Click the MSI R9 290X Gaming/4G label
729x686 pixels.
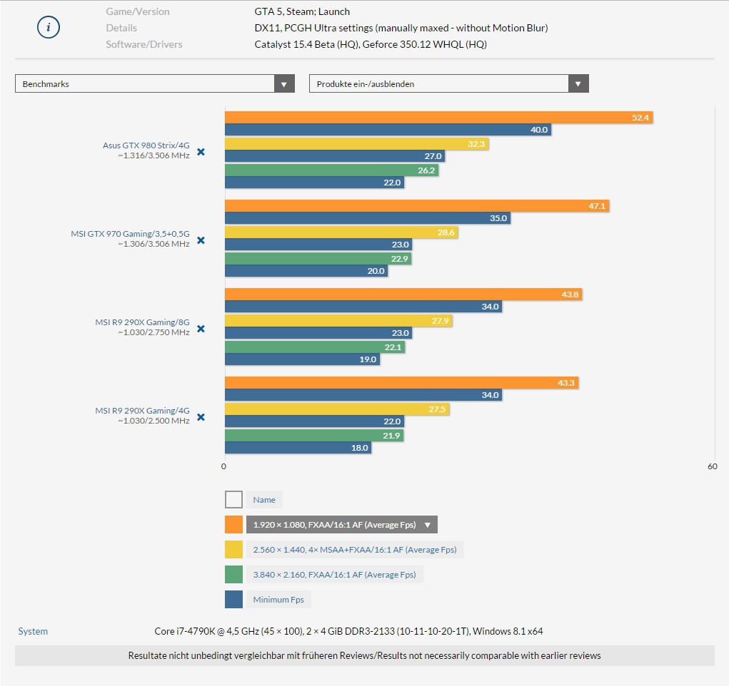(x=142, y=410)
